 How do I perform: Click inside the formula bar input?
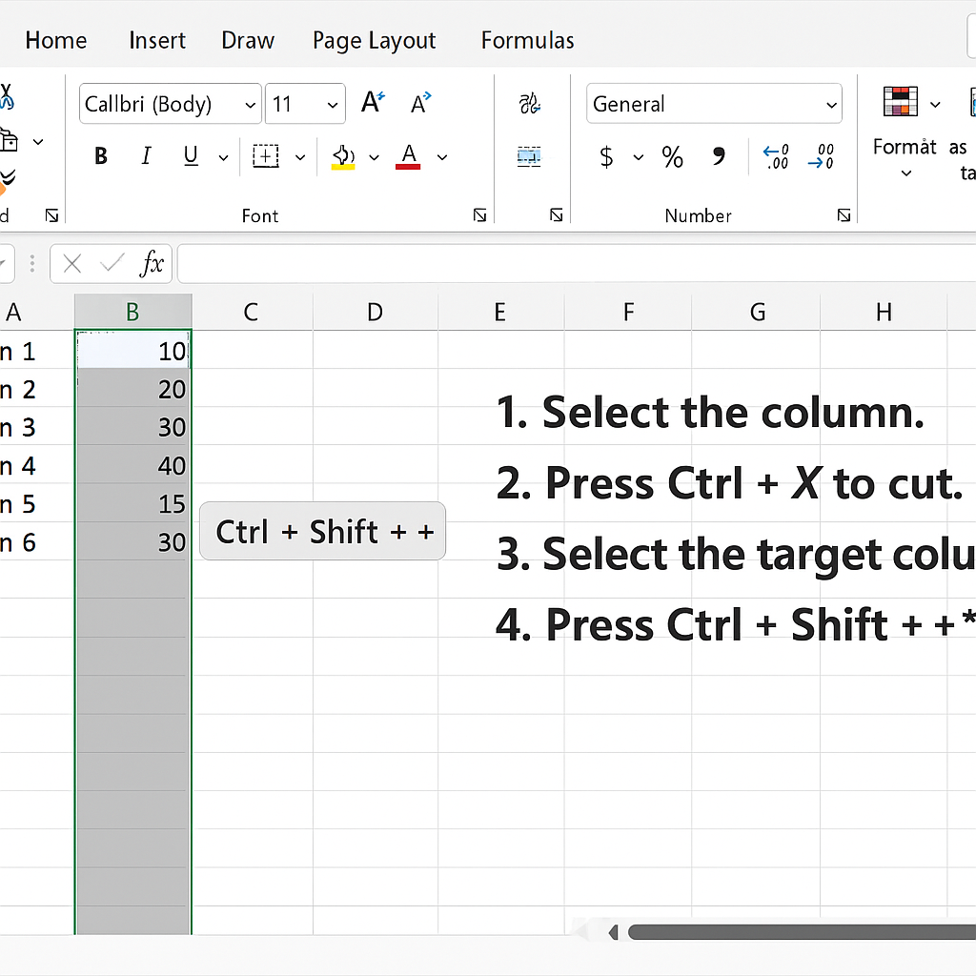click(572, 264)
